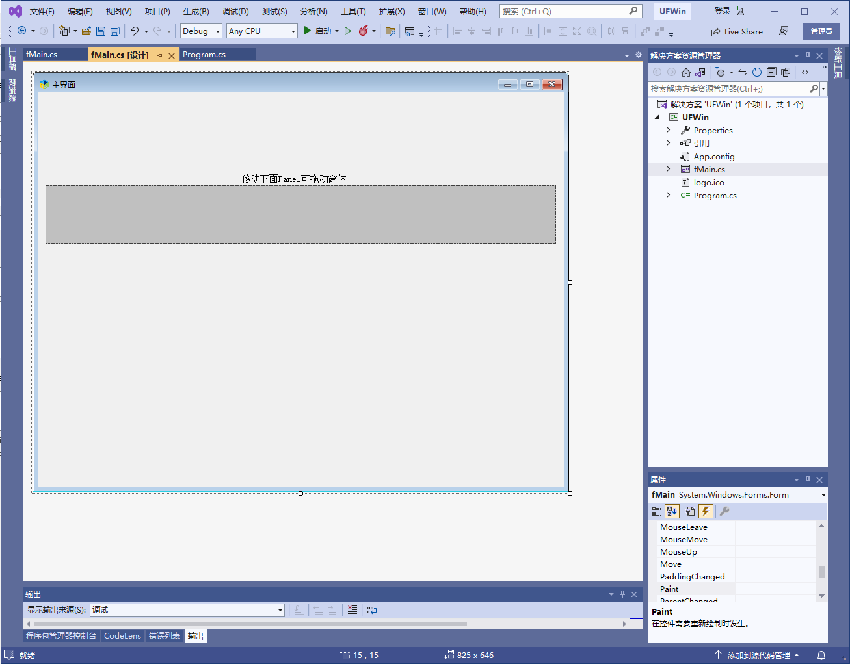This screenshot has width=850, height=664.
Task: Save fMain.cs with the single floppy icon
Action: [x=101, y=31]
